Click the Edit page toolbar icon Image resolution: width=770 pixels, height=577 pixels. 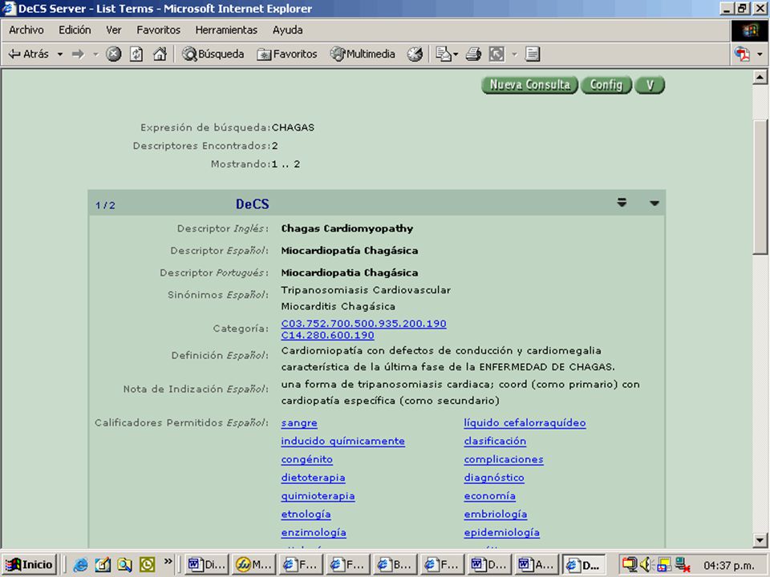click(496, 54)
